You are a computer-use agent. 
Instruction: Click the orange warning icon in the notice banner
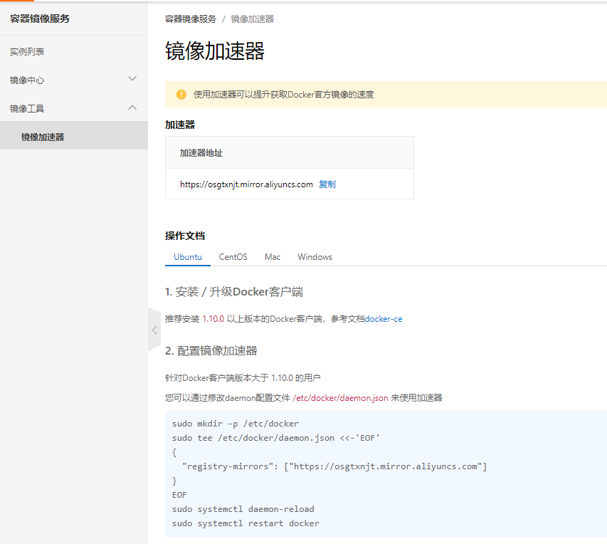point(181,95)
